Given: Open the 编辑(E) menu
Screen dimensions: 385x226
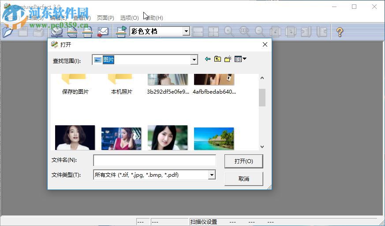Looking at the screenshot, I should pyautogui.click(x=58, y=18).
